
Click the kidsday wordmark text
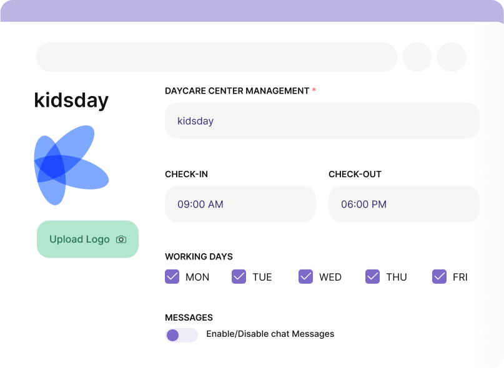(x=71, y=100)
